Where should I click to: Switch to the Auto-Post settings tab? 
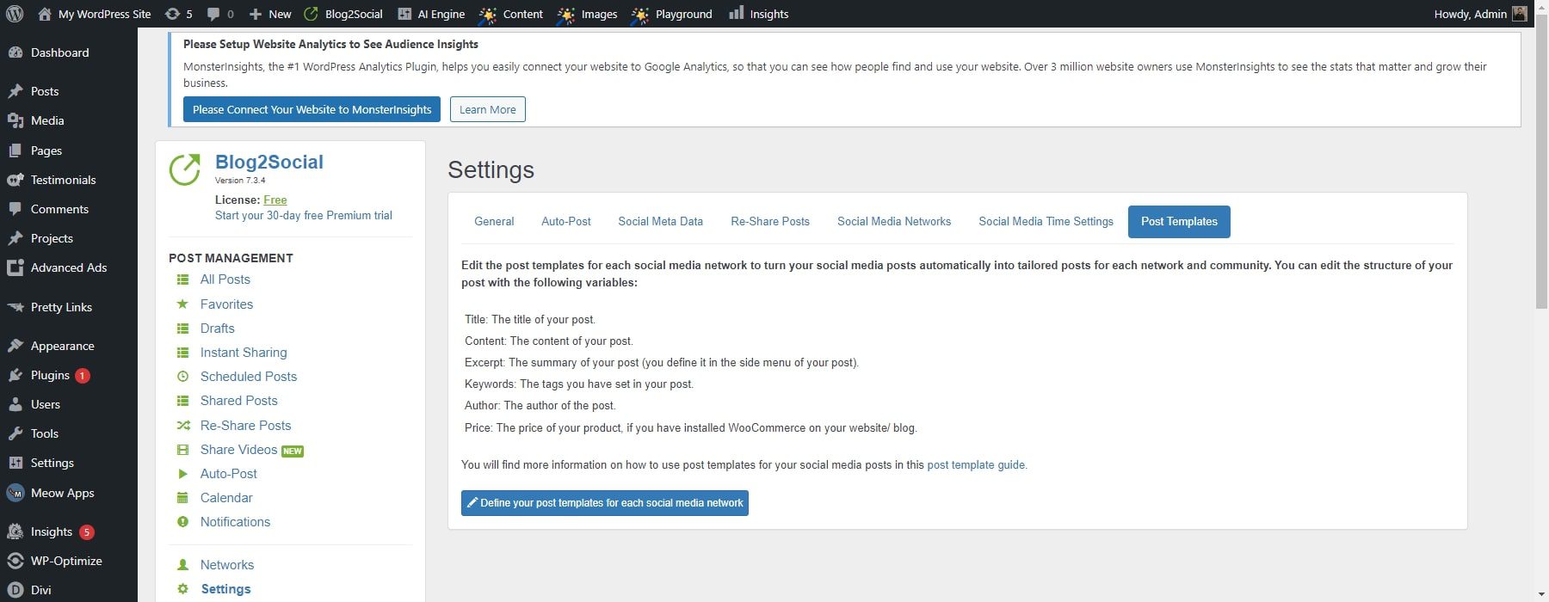pyautogui.click(x=566, y=221)
